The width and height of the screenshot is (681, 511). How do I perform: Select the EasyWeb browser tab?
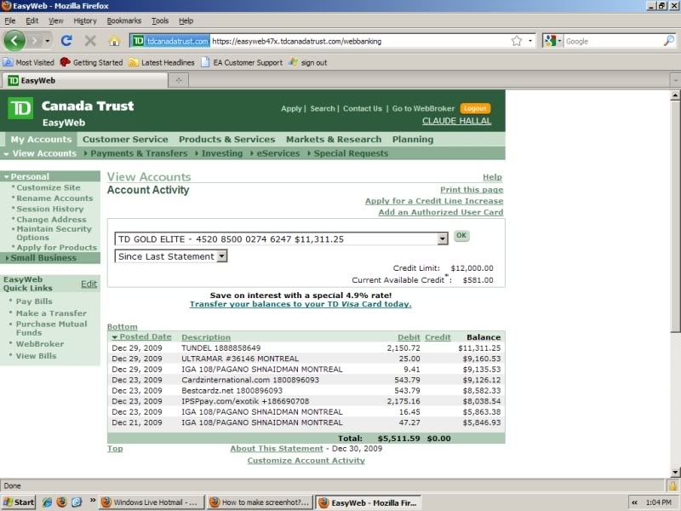85,80
